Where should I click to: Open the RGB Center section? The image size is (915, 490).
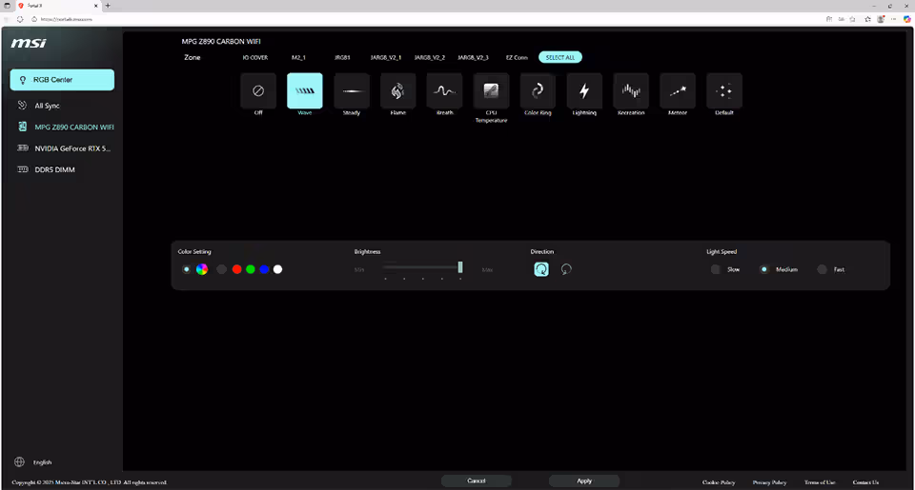pyautogui.click(x=63, y=80)
